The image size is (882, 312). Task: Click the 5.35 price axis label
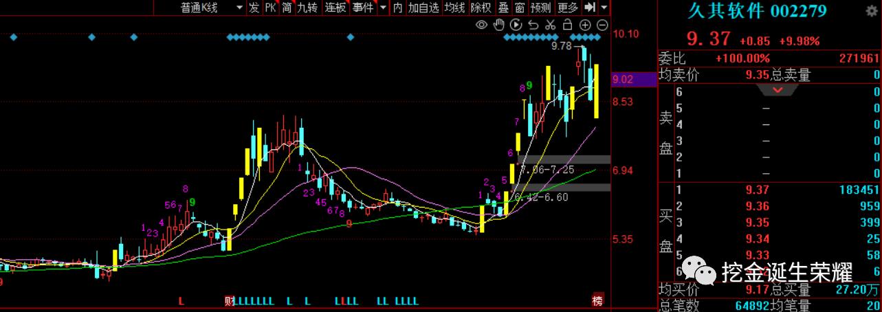[623, 240]
